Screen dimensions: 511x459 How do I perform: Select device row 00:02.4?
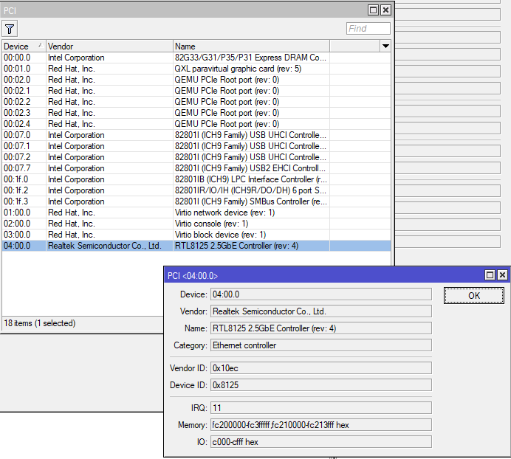(x=196, y=124)
